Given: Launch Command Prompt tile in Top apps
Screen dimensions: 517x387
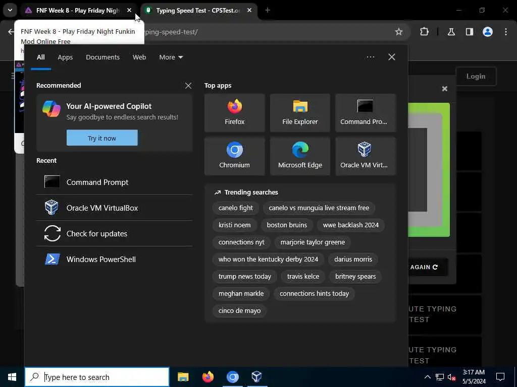Looking at the screenshot, I should pos(365,113).
